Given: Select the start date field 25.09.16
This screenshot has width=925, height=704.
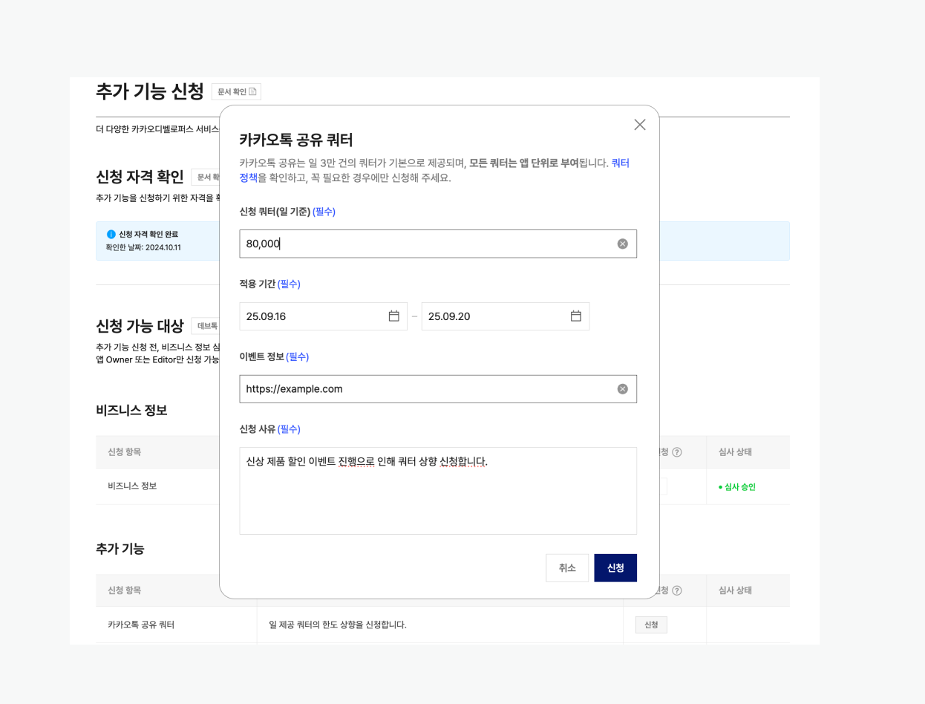Looking at the screenshot, I should [x=312, y=316].
